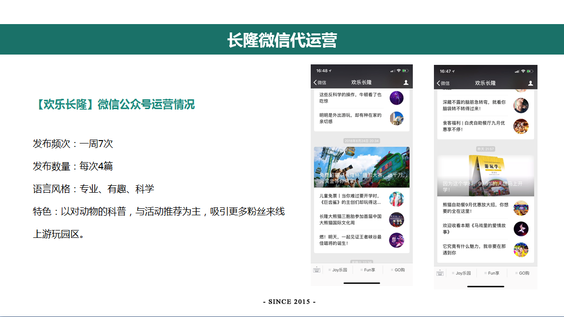Tap the back arrow in left phone
The width and height of the screenshot is (564, 317).
pyautogui.click(x=316, y=83)
